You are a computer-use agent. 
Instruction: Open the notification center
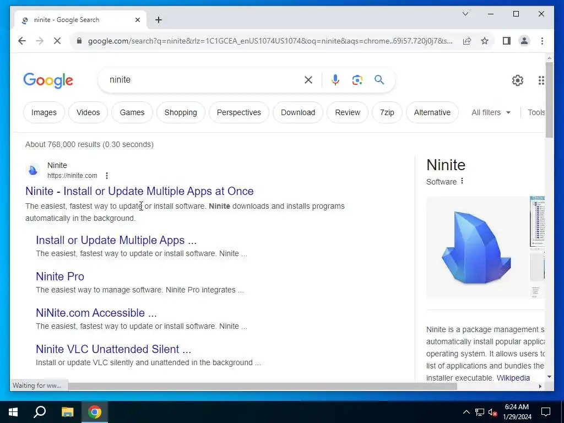546,412
